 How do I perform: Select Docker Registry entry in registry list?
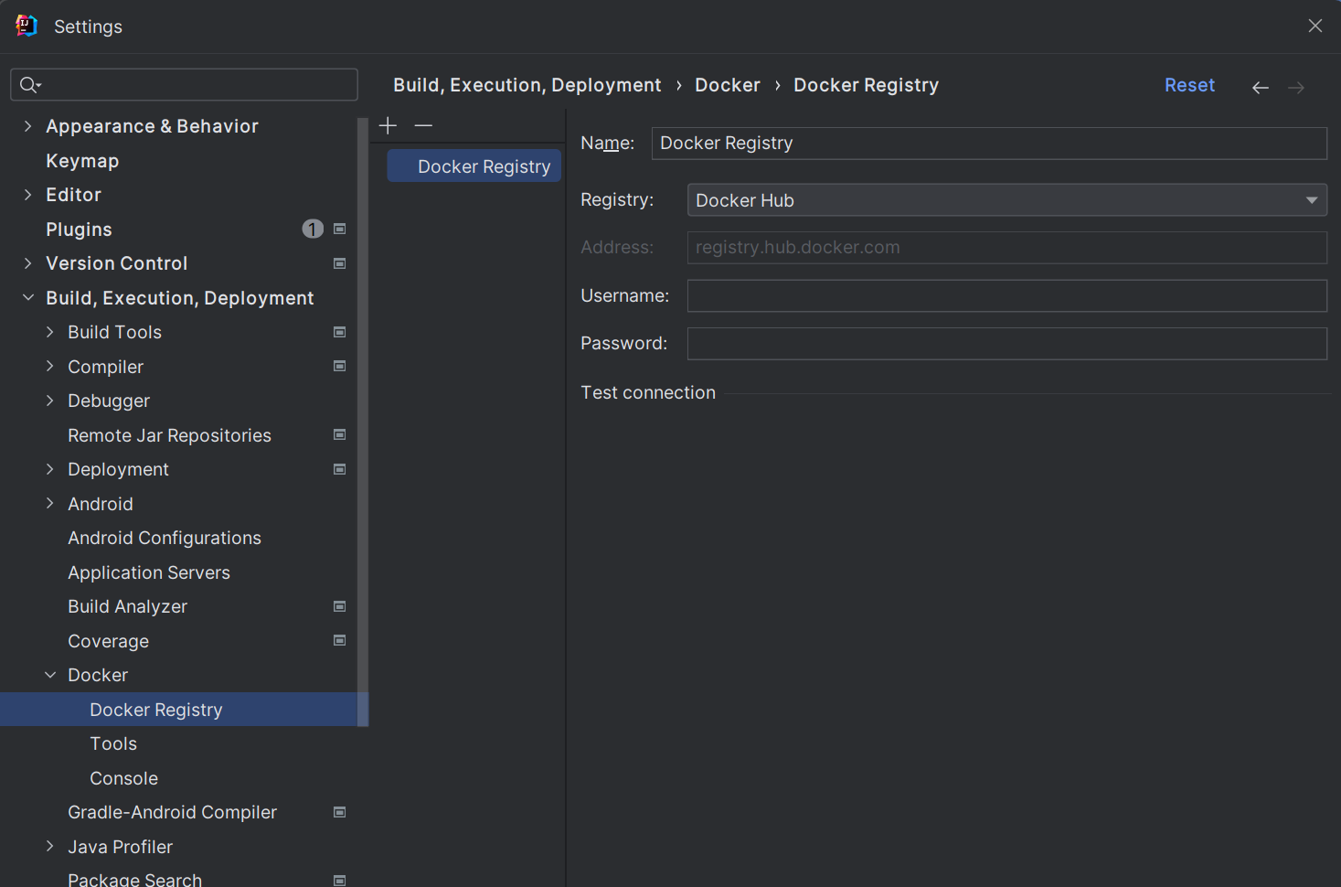tap(474, 166)
